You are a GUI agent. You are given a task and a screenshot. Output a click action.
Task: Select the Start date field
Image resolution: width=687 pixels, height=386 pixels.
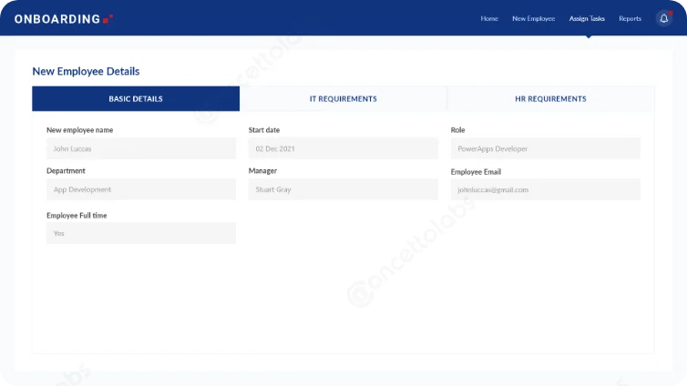tap(343, 148)
